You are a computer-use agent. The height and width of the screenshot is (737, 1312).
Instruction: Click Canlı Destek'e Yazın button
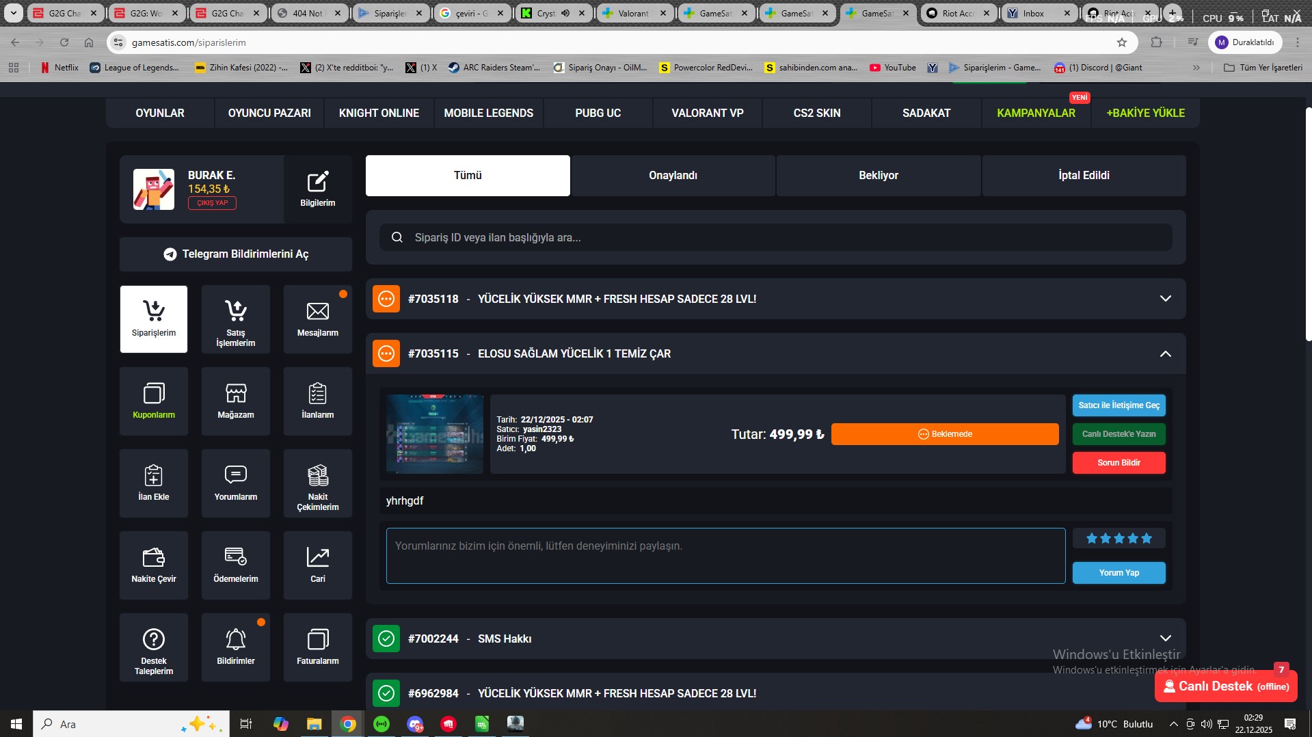click(1119, 434)
